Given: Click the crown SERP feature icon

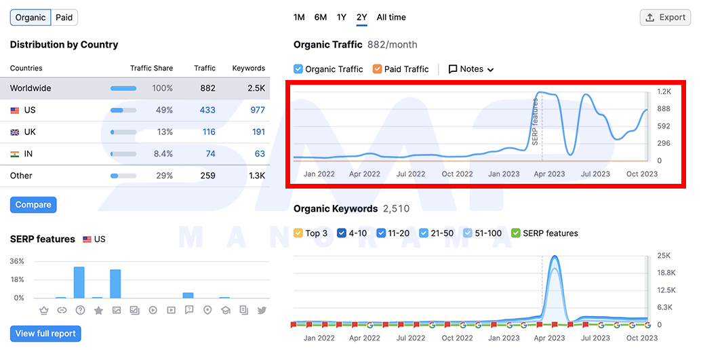Looking at the screenshot, I should pyautogui.click(x=44, y=310).
